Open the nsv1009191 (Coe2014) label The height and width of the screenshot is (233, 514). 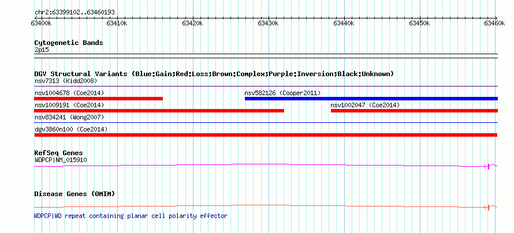click(x=69, y=105)
